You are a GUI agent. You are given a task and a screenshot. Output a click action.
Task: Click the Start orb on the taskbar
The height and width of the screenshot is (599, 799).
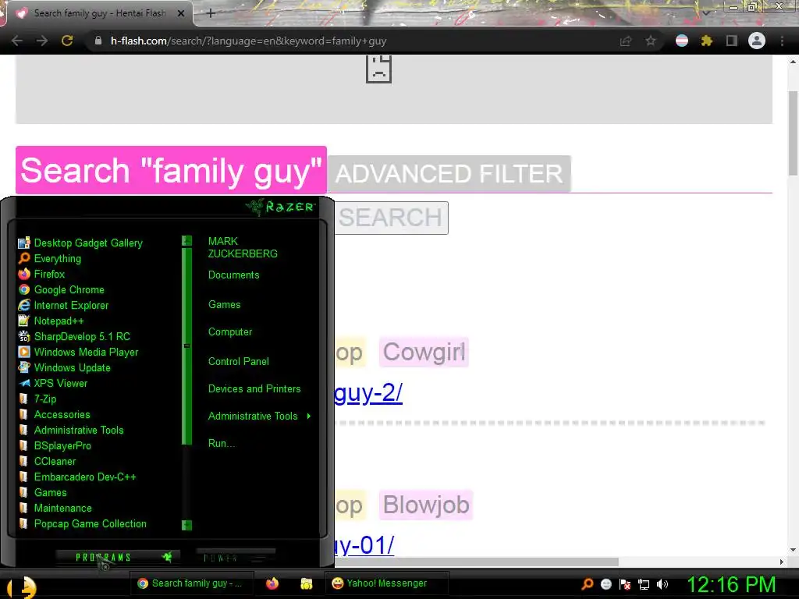click(x=23, y=588)
